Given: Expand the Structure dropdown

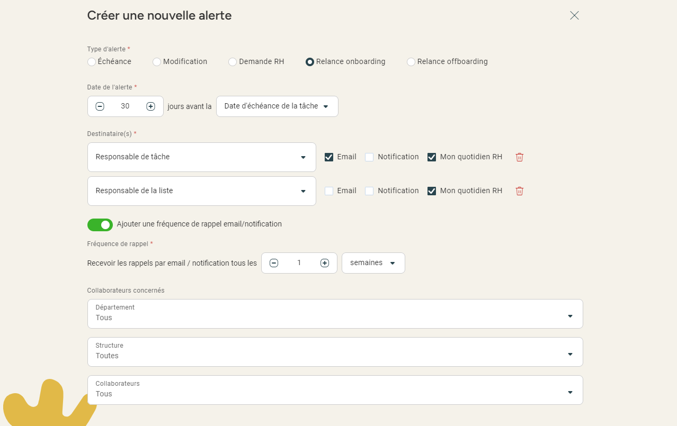Looking at the screenshot, I should tap(335, 352).
